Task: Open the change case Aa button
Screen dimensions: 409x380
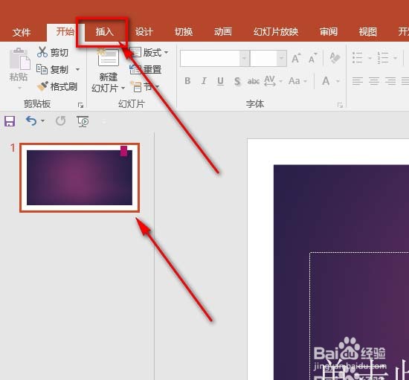Action: pyautogui.click(x=294, y=81)
